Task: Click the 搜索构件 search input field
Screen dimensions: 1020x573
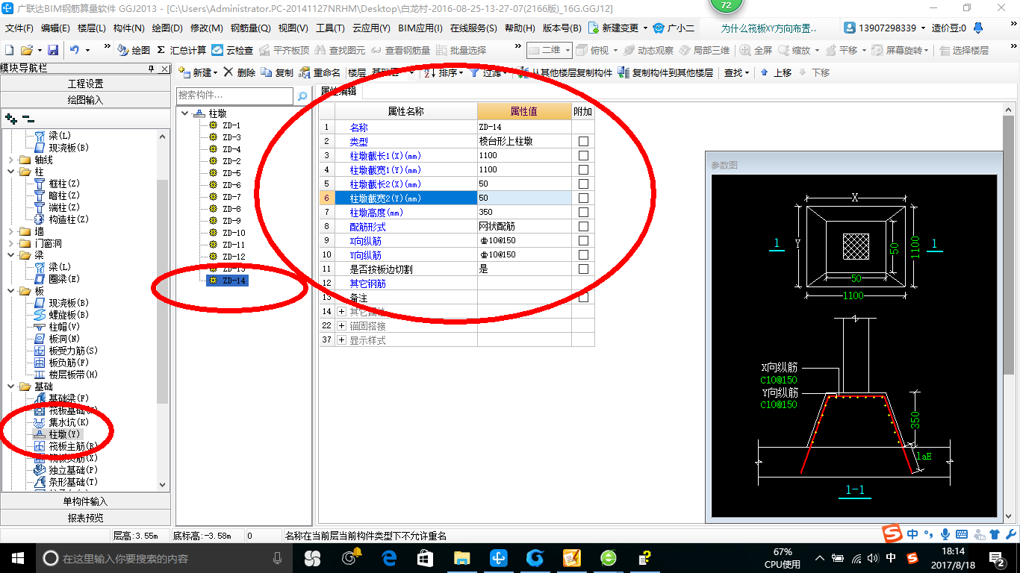Action: tap(235, 96)
